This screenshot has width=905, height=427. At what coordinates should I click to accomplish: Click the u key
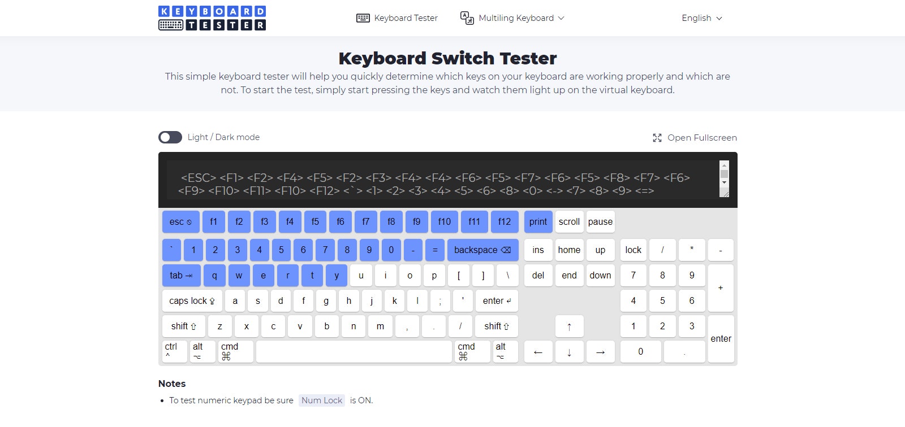(x=361, y=276)
